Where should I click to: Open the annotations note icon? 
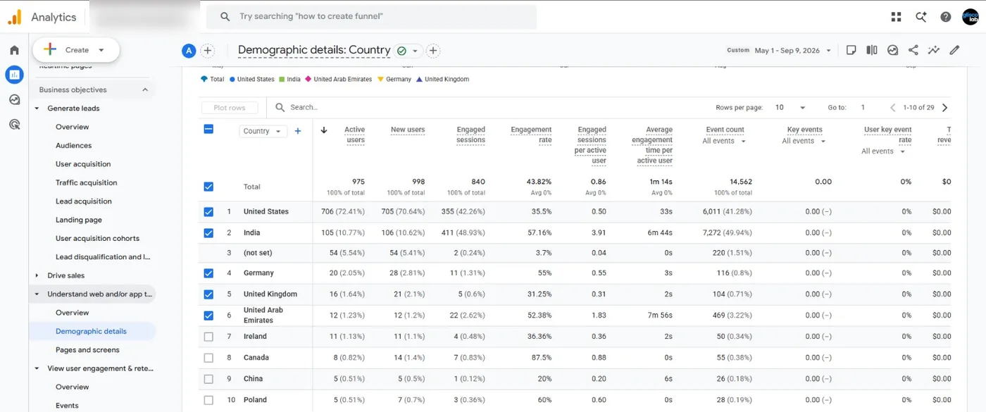pyautogui.click(x=851, y=50)
